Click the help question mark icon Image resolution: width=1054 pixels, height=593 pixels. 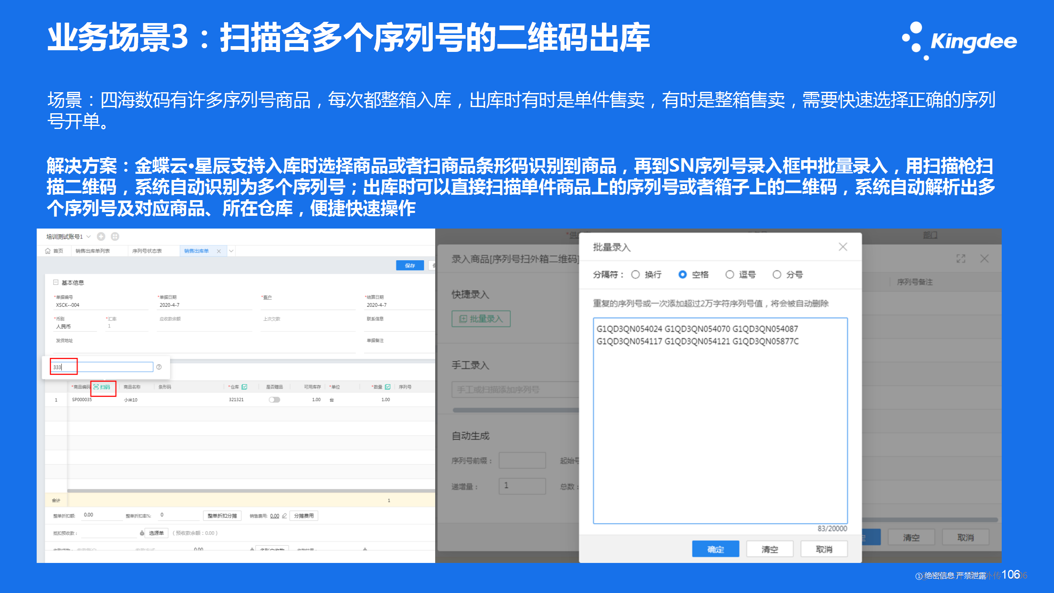coord(159,367)
